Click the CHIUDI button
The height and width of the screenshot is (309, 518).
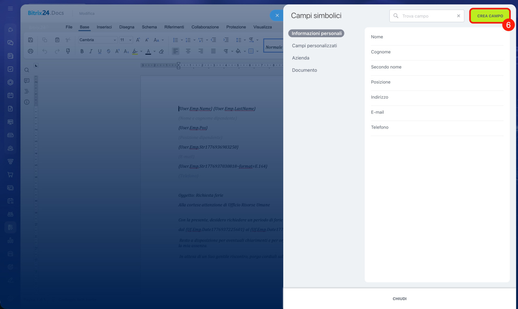click(x=399, y=299)
